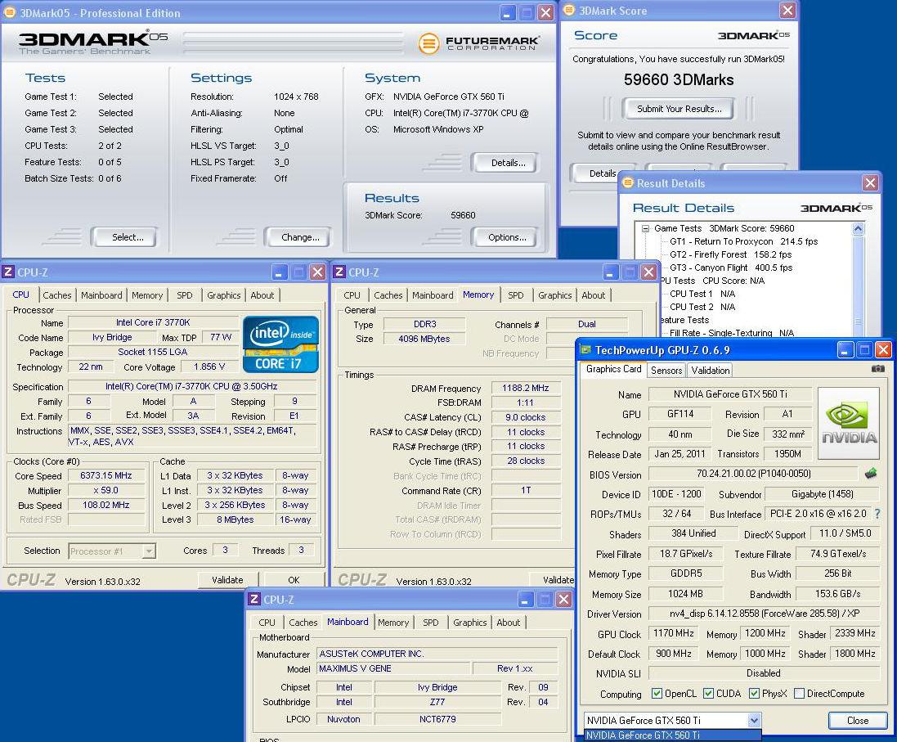The height and width of the screenshot is (742, 897).
Task: Click the 3DMark Score window title icon
Action: pyautogui.click(x=569, y=10)
